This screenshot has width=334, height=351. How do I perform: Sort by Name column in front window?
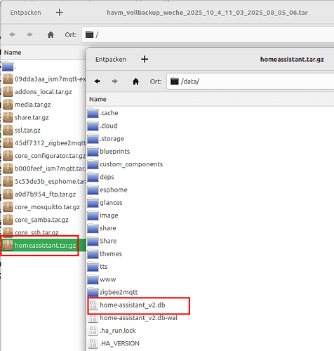coord(98,99)
